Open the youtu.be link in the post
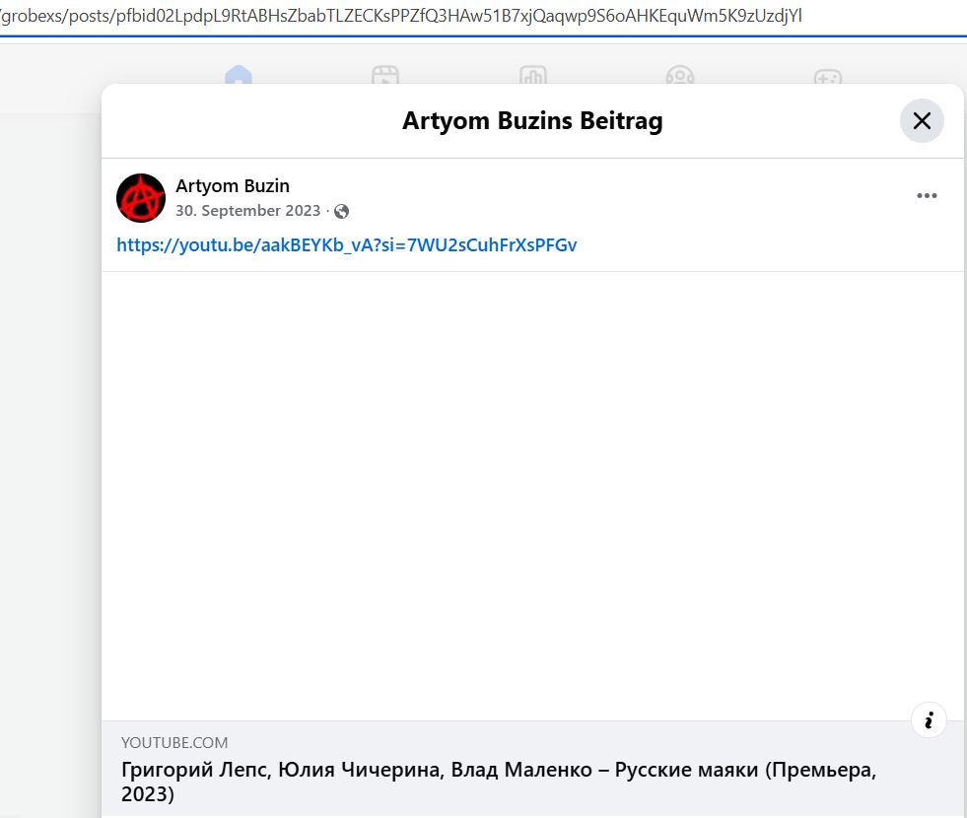 tap(347, 245)
